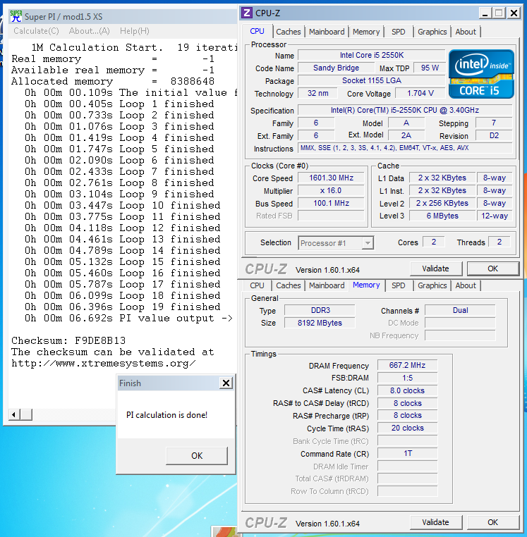The width and height of the screenshot is (527, 537).
Task: Open the Calculate(C) menu in Super PI
Action: coord(36,31)
